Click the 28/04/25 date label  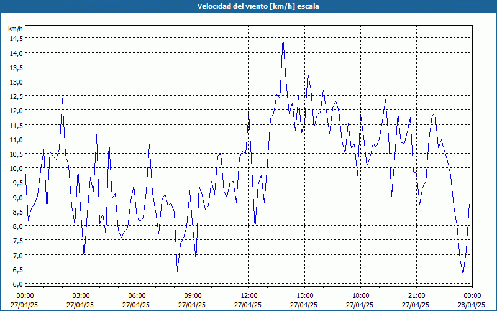tap(472, 305)
